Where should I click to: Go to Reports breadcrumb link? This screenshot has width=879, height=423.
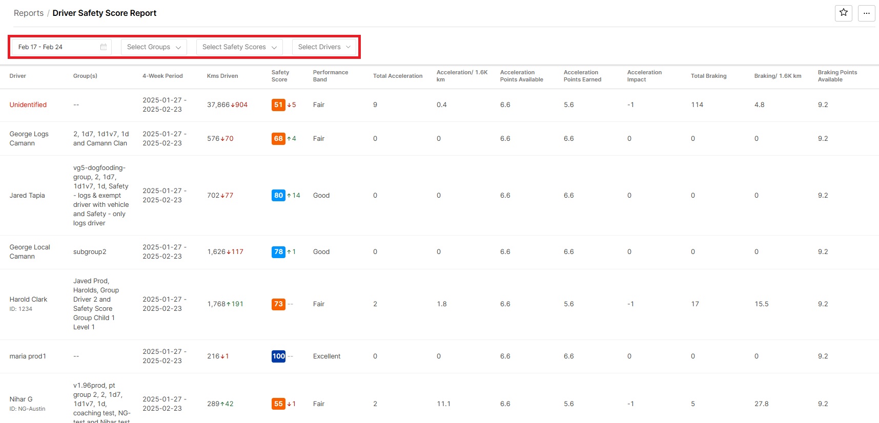click(x=29, y=13)
